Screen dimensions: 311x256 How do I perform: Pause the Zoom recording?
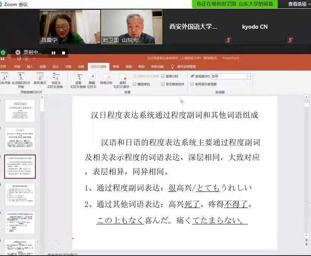click(53, 53)
